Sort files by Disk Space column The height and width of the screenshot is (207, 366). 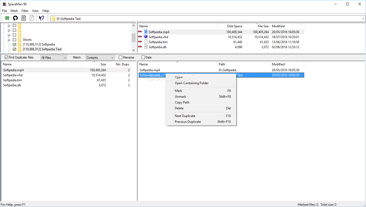(230, 26)
